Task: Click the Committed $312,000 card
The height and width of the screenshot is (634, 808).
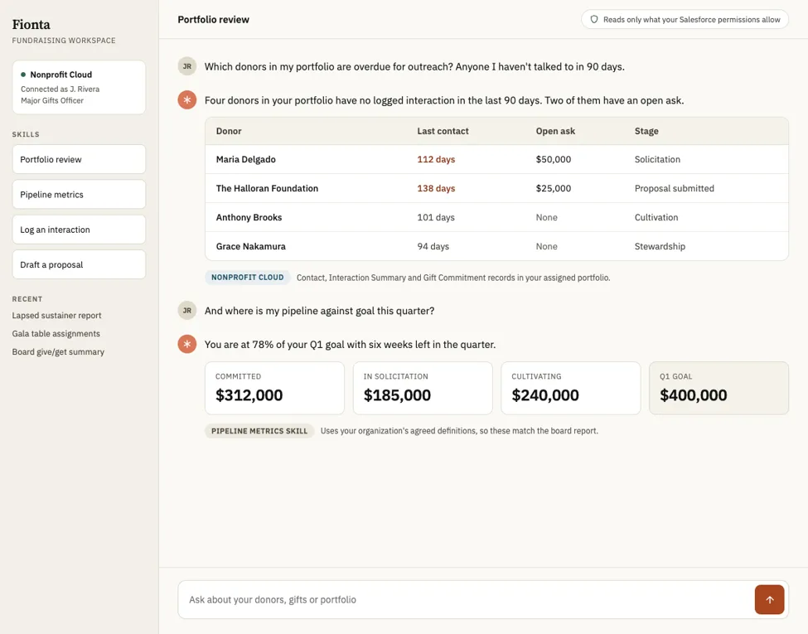Action: point(274,388)
